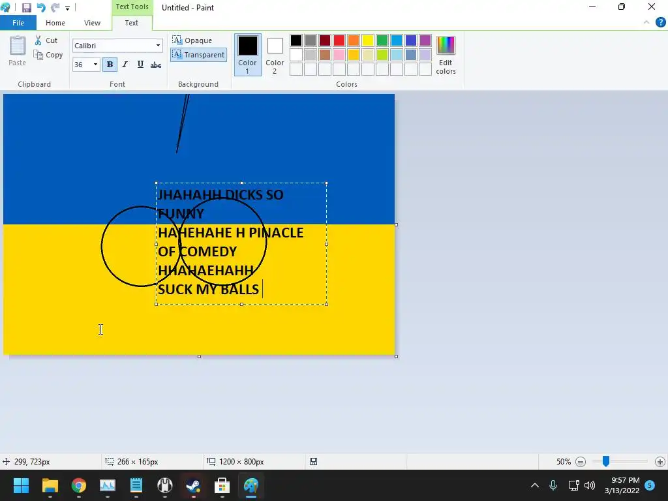Pick the lavender color swatch
668x501 pixels.
tap(425, 55)
